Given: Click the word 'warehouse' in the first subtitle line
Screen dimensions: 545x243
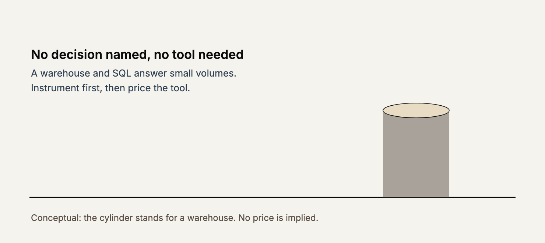Looking at the screenshot, I should tap(65, 73).
